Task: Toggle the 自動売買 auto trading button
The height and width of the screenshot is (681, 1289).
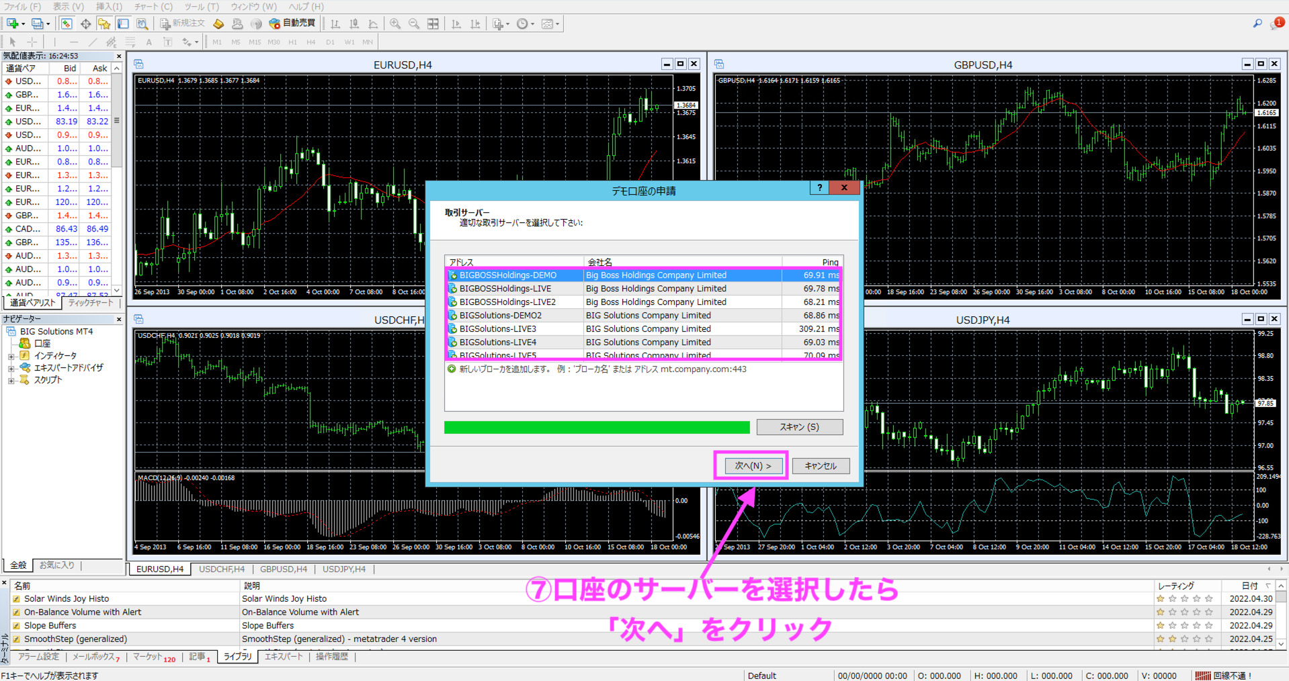Action: 292,24
